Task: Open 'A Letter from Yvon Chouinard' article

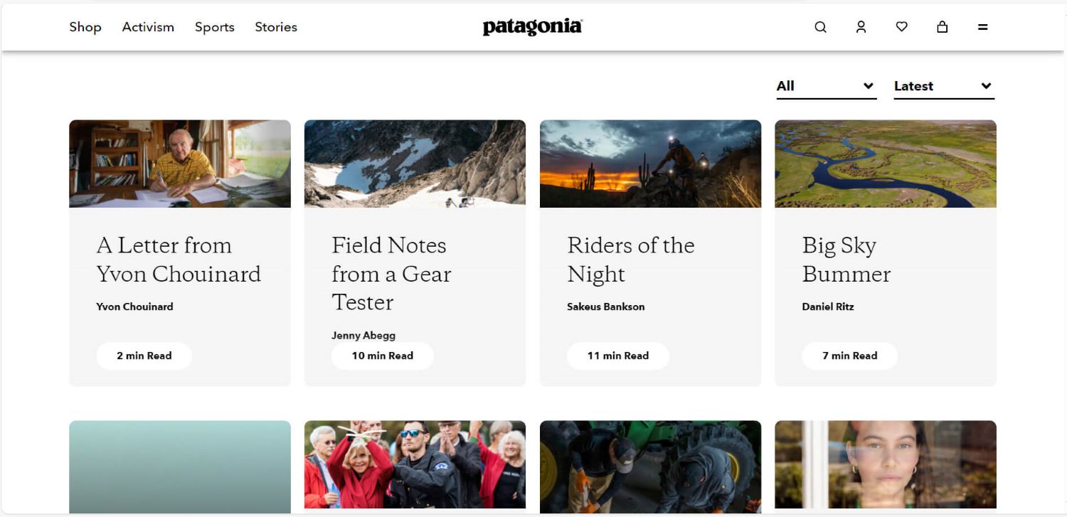Action: [179, 259]
